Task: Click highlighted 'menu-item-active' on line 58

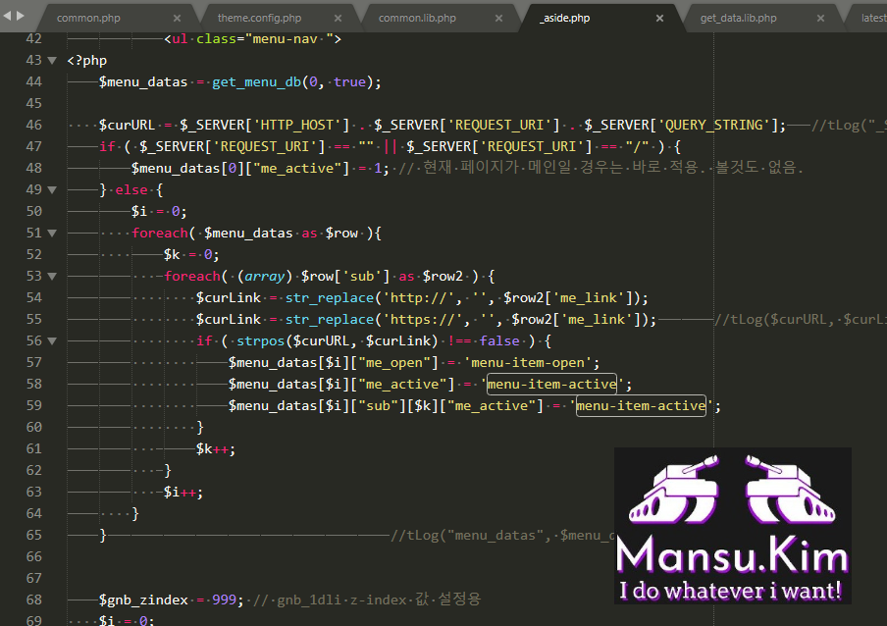Action: pos(552,384)
